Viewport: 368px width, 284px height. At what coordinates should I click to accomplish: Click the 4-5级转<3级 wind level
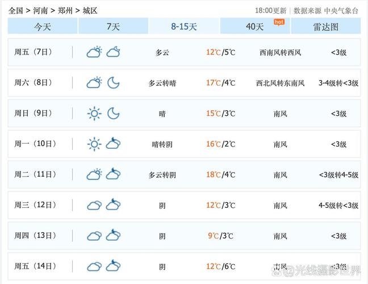(338, 206)
